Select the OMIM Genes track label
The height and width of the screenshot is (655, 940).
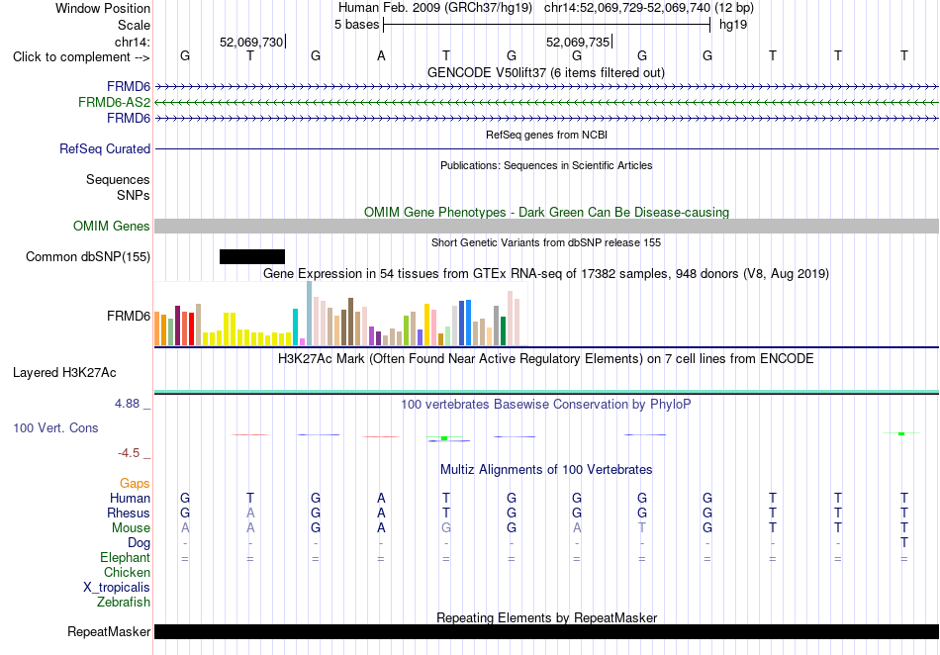(112, 226)
